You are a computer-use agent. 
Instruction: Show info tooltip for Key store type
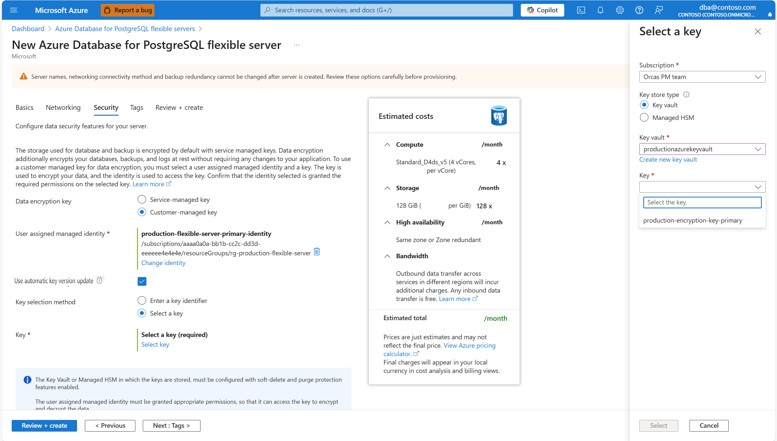pos(686,94)
